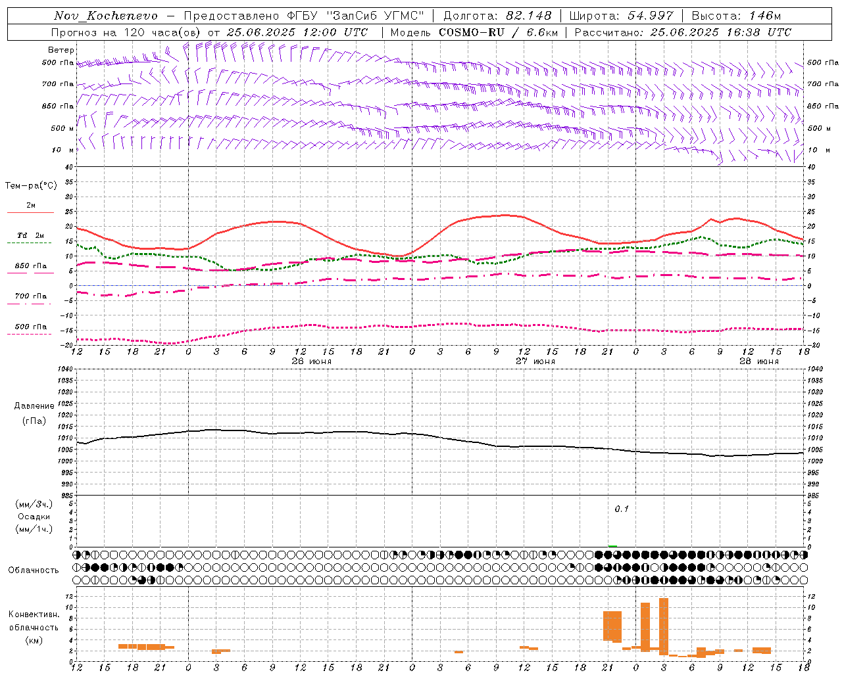The height and width of the screenshot is (673, 842).
Task: Click the small green precipitation bar
Action: coord(612,545)
